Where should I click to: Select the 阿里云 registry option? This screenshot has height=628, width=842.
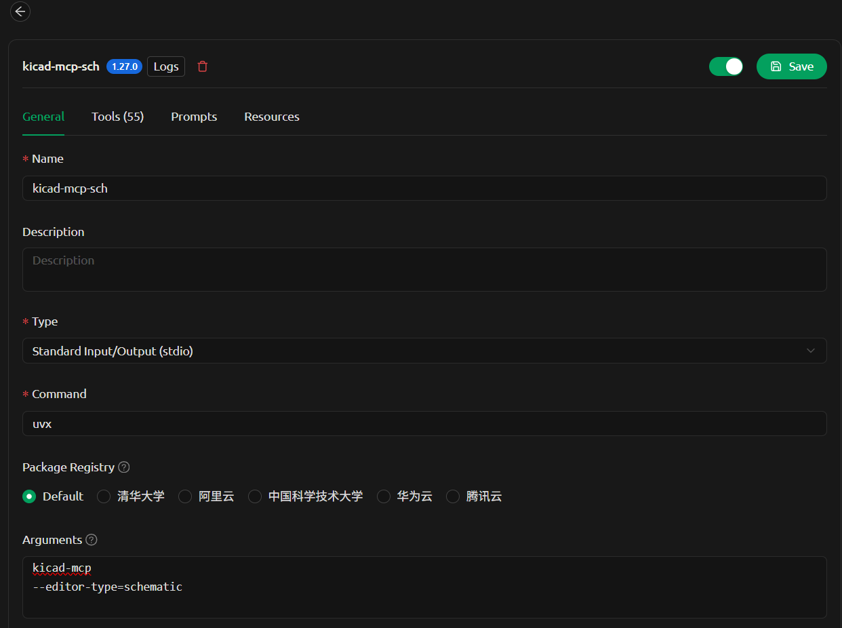206,496
